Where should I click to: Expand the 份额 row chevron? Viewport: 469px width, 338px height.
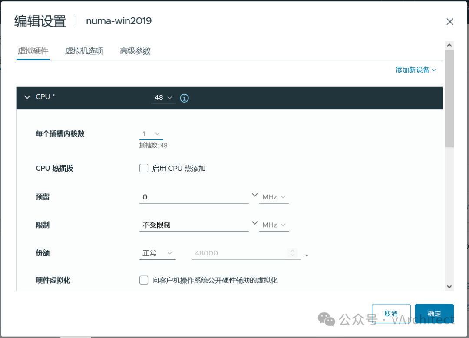(307, 255)
